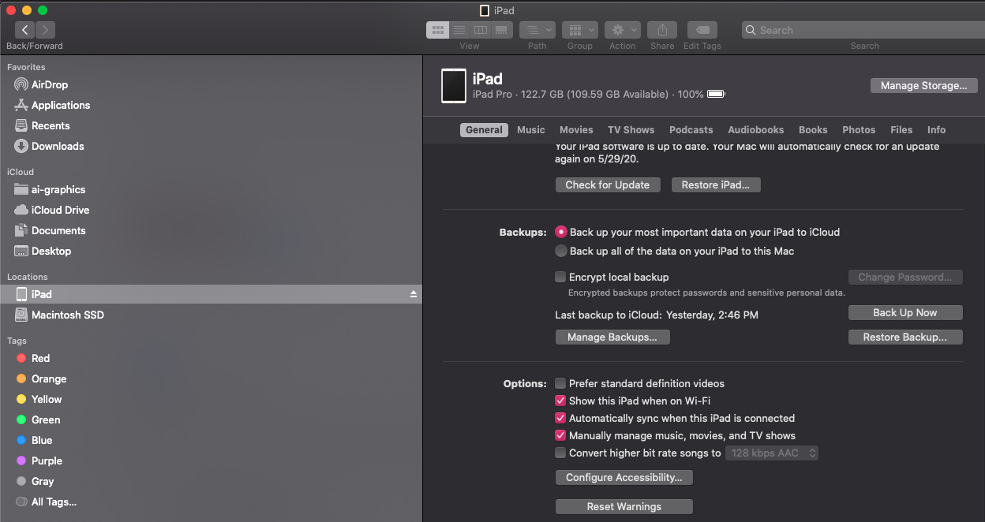Click the Reset Warnings button
The image size is (985, 522).
(x=624, y=506)
